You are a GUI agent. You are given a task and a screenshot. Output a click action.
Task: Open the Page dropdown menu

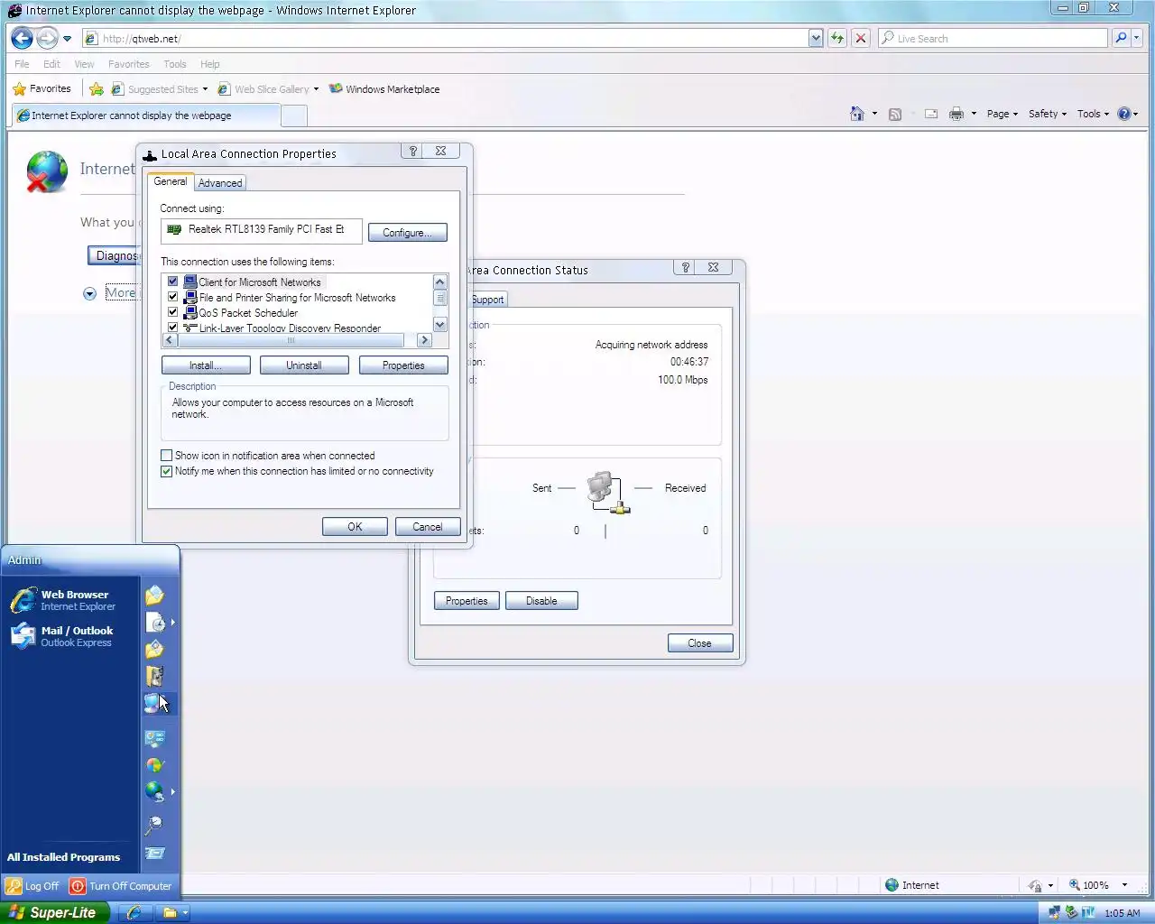point(1002,114)
